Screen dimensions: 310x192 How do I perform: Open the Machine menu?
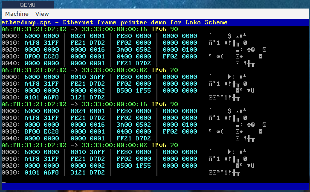point(17,14)
